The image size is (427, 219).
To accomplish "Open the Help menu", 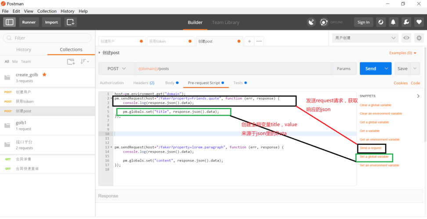I will click(x=83, y=11).
